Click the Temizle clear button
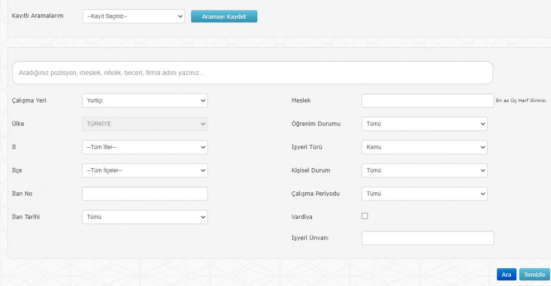 (534, 274)
